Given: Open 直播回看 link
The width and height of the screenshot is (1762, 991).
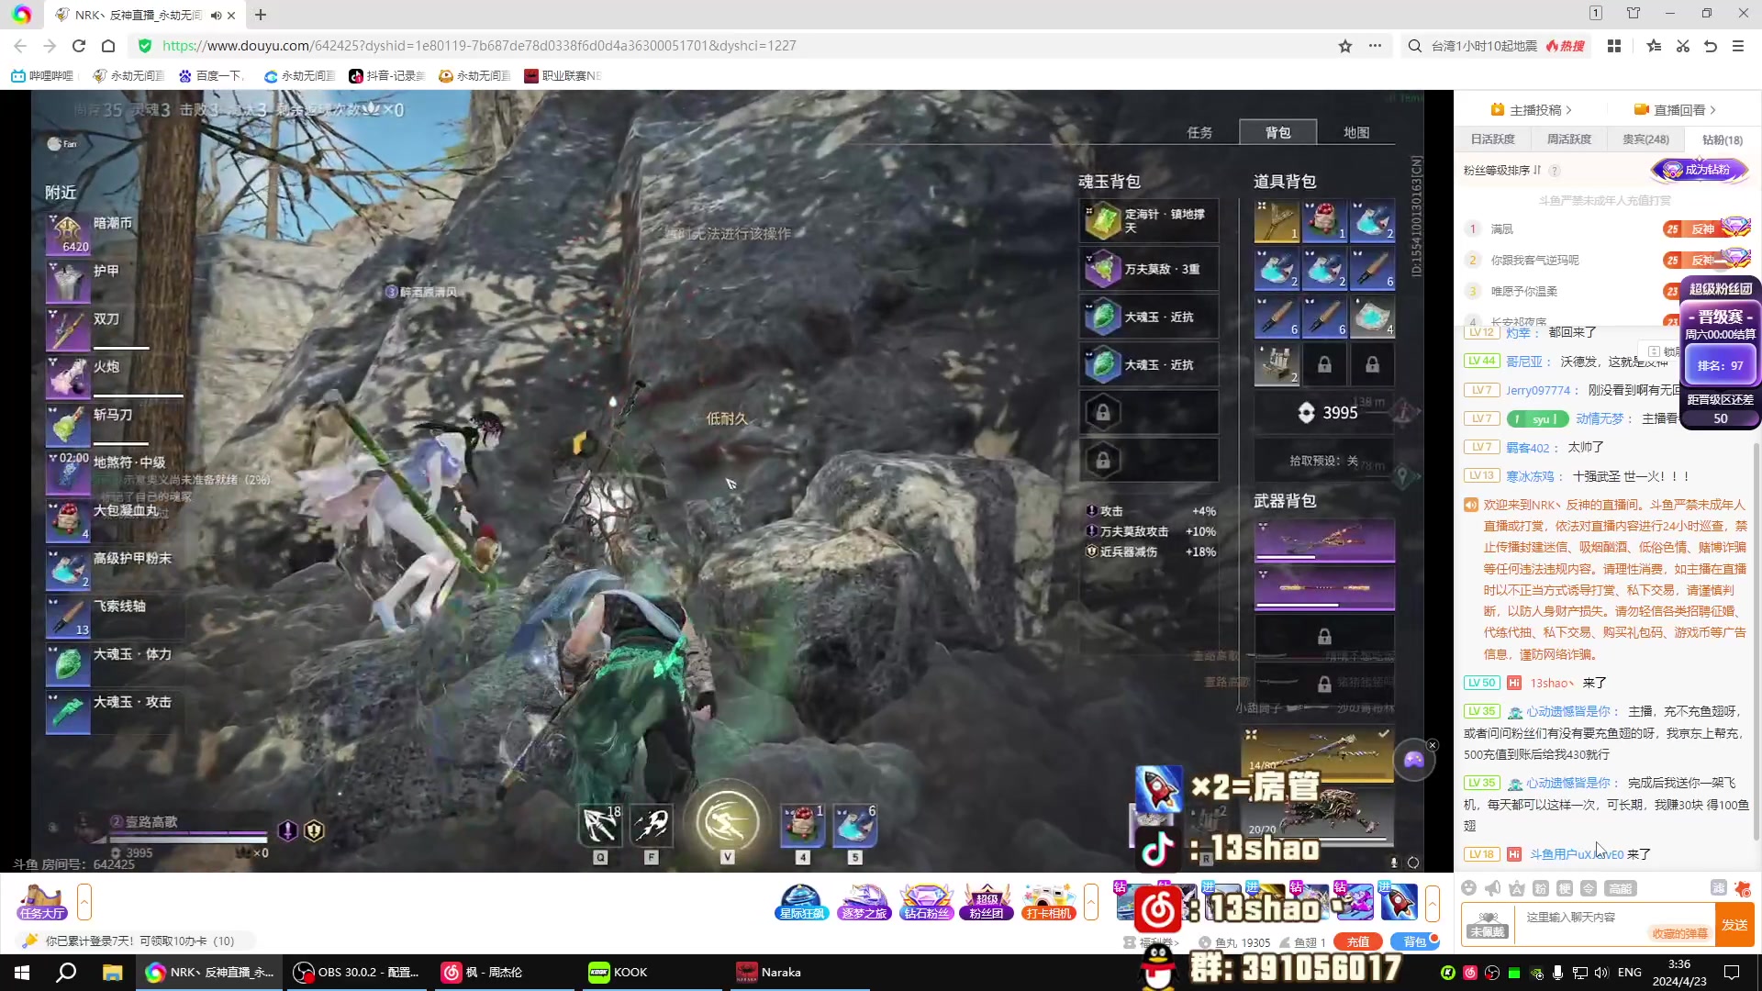Looking at the screenshot, I should coord(1675,110).
